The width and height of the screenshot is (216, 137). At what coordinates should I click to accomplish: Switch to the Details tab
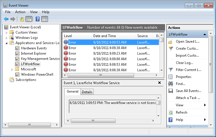tap(87, 92)
